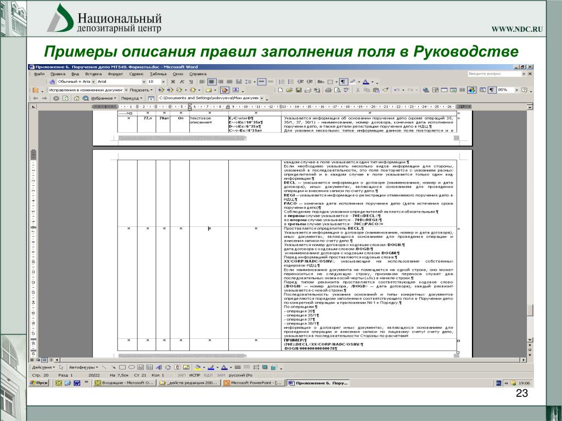Open Microsoft Word Help
Image resolution: width=562 pixels, height=421 pixels.
[x=524, y=90]
